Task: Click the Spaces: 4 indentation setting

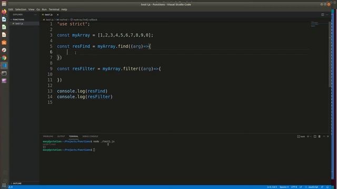Action: 284,187
